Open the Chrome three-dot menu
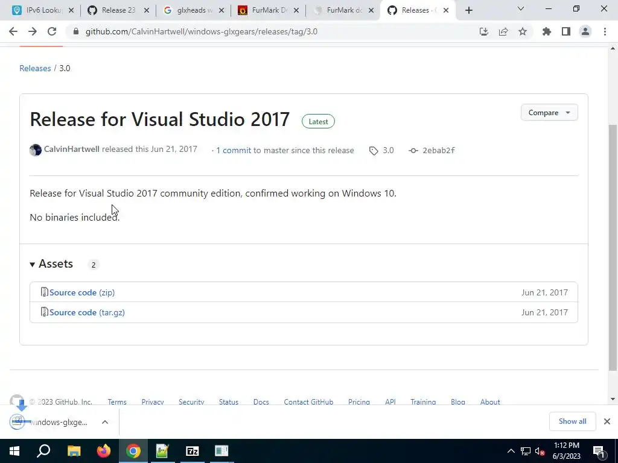618x463 pixels. pos(605,31)
